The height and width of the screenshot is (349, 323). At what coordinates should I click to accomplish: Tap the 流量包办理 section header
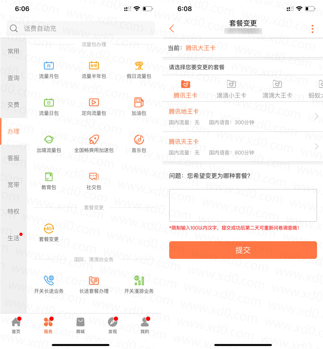pyautogui.click(x=94, y=44)
